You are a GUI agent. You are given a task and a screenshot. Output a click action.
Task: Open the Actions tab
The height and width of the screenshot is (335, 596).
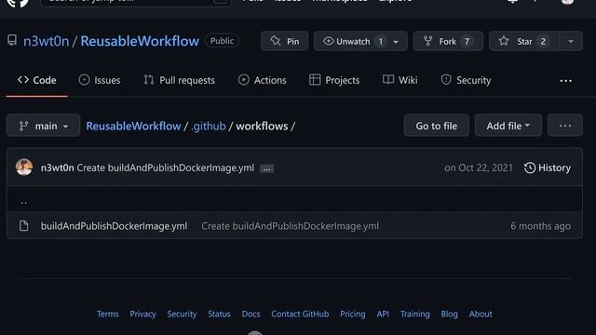coord(263,80)
